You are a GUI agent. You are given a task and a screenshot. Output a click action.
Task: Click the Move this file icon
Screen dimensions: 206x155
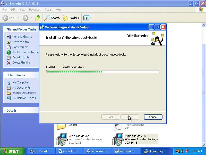(9, 42)
